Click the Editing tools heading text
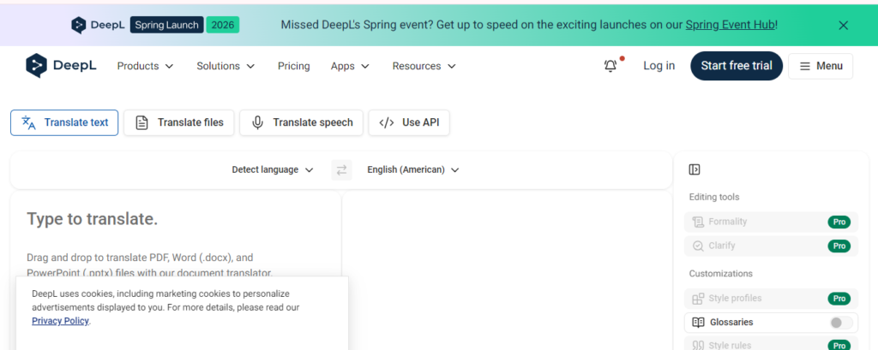The image size is (878, 350). point(714,198)
